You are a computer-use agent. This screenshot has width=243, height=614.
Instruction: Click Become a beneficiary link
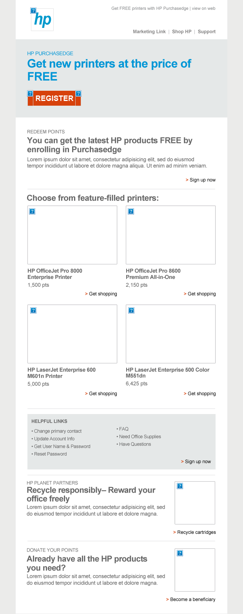coord(192,599)
